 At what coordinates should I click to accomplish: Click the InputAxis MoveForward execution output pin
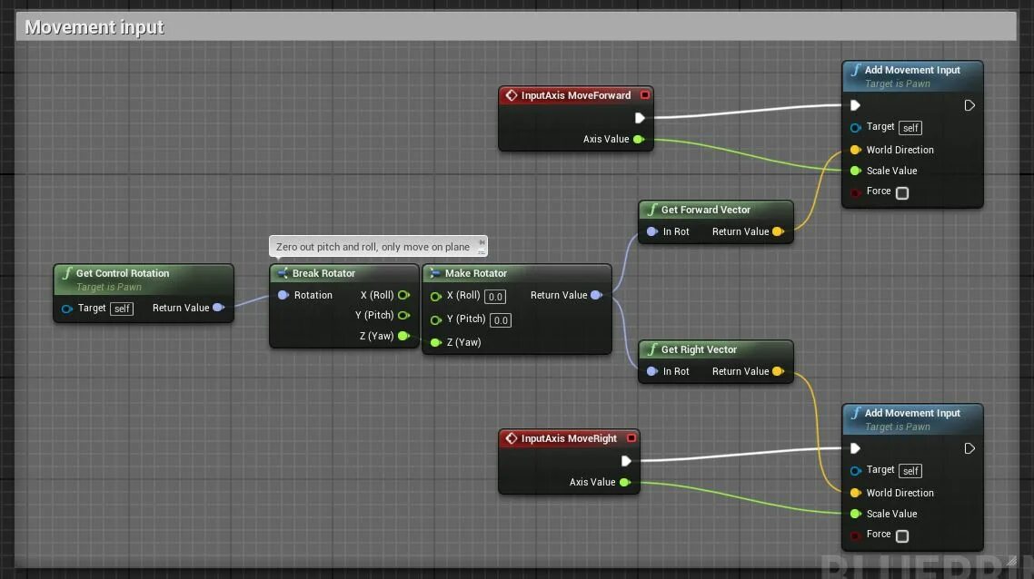tap(639, 118)
